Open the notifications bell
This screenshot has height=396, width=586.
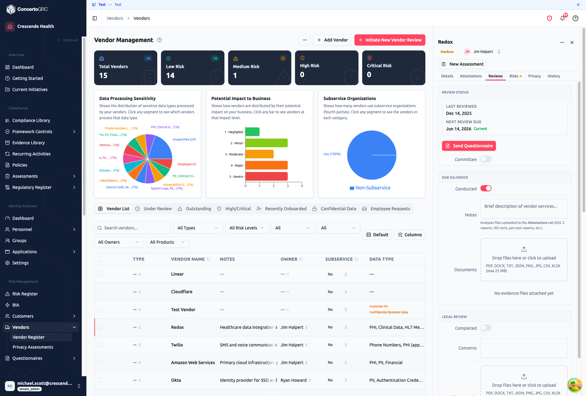point(562,18)
